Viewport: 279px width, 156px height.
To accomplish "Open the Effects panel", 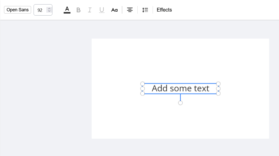I will pos(164,10).
